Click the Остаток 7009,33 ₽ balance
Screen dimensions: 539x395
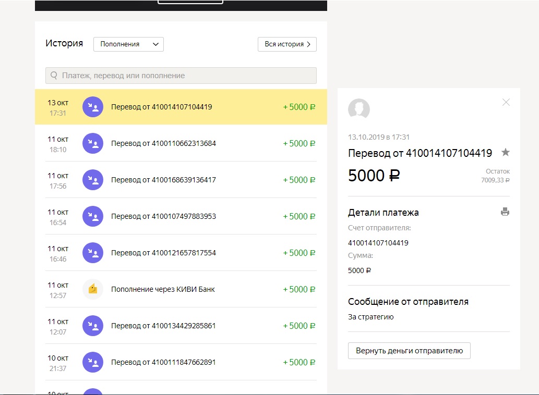[495, 176]
